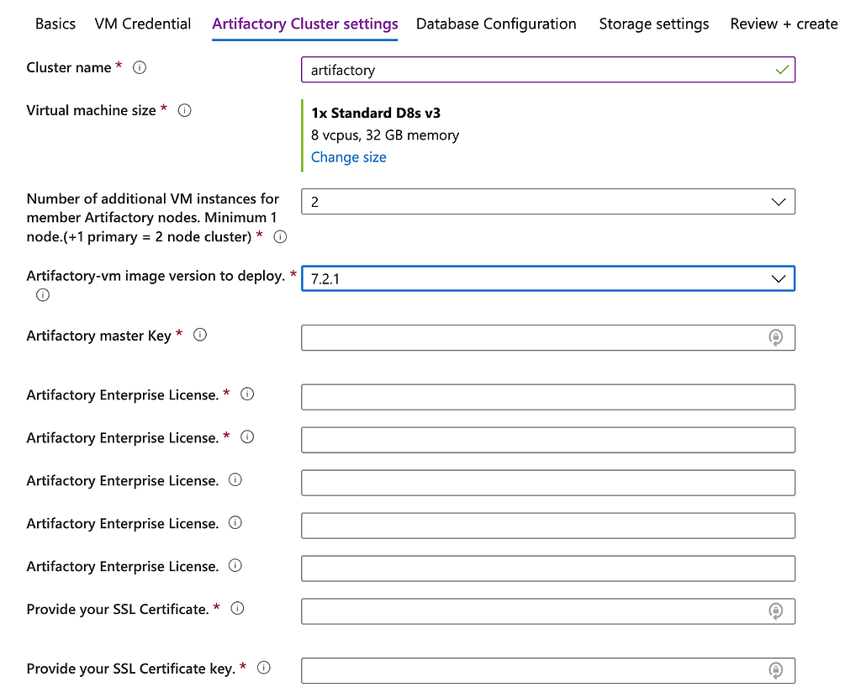Image resolution: width=861 pixels, height=698 pixels.
Task: Open the Storage settings tab
Action: point(653,24)
